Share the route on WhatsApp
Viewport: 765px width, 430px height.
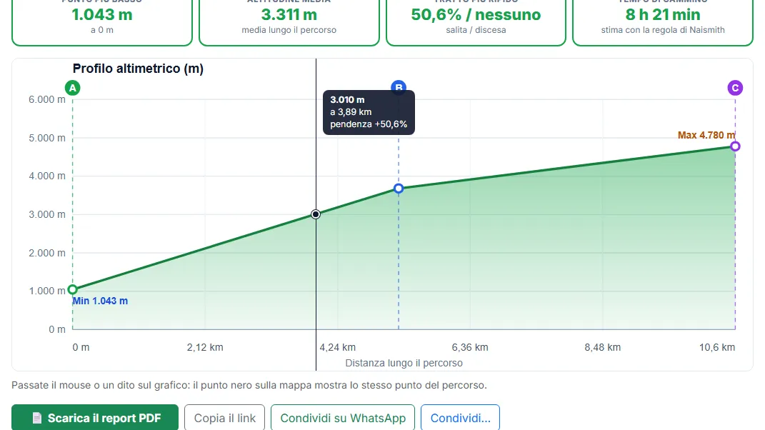(x=343, y=418)
